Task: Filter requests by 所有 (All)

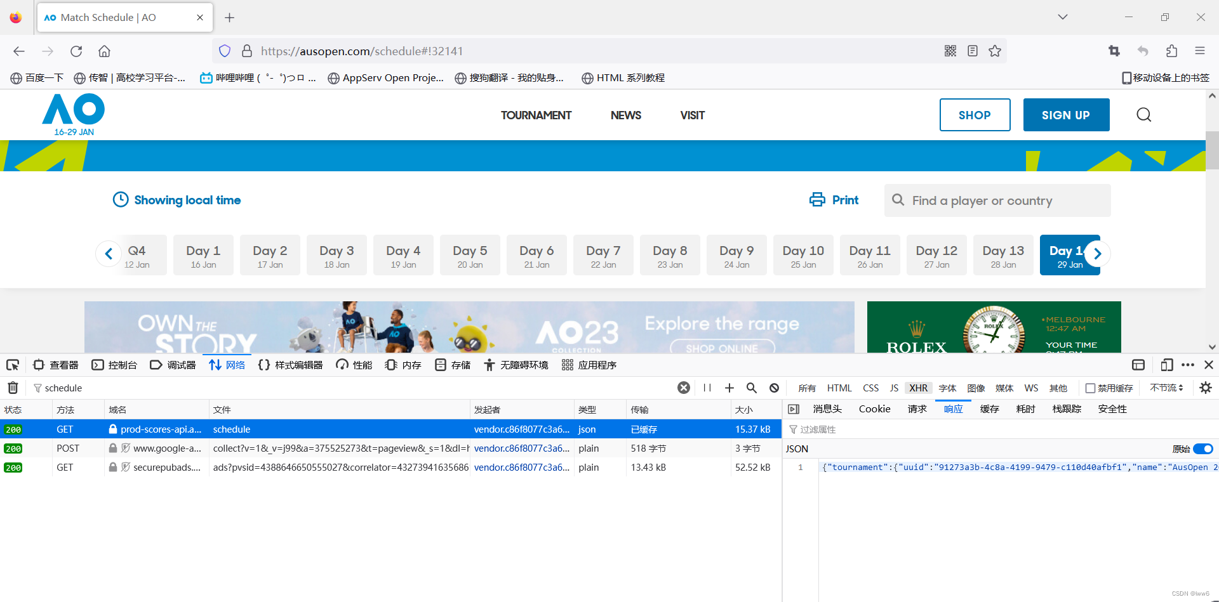Action: tap(807, 388)
